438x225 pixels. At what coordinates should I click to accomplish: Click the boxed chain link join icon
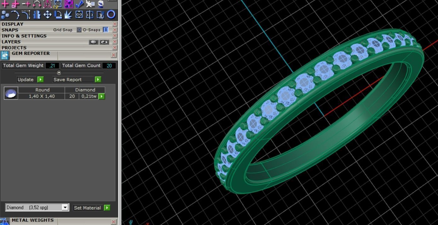(x=79, y=14)
